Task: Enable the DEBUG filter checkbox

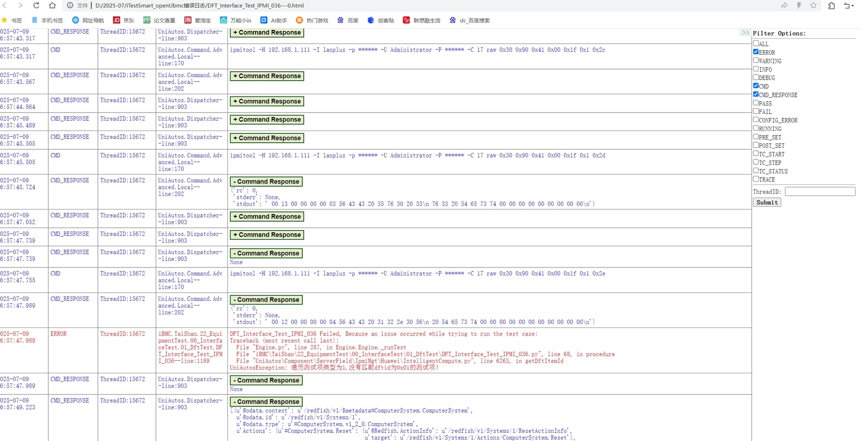Action: (x=756, y=77)
